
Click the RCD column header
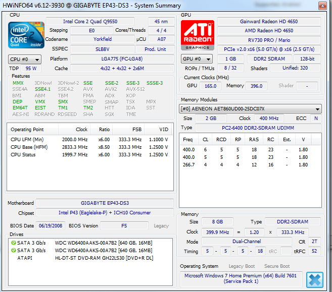(x=221, y=140)
